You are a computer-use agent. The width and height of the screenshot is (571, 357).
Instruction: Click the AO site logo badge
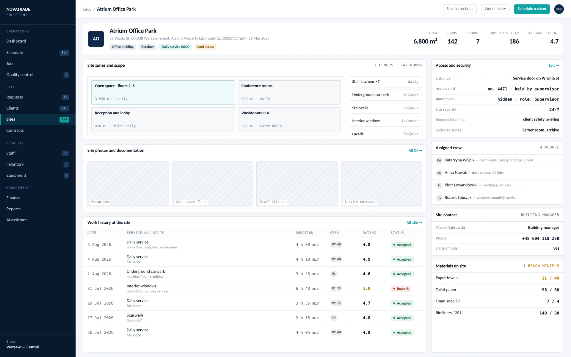(96, 39)
